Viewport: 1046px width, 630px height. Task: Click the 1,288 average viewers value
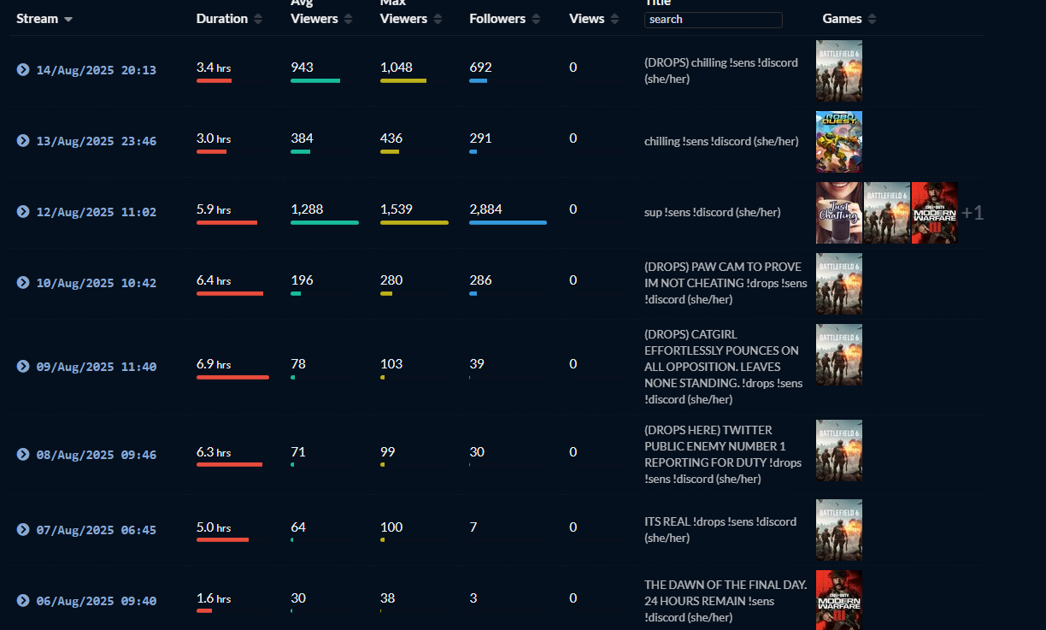(307, 209)
